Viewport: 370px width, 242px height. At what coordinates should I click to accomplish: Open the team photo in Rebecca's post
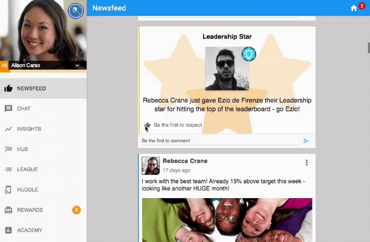(x=227, y=220)
